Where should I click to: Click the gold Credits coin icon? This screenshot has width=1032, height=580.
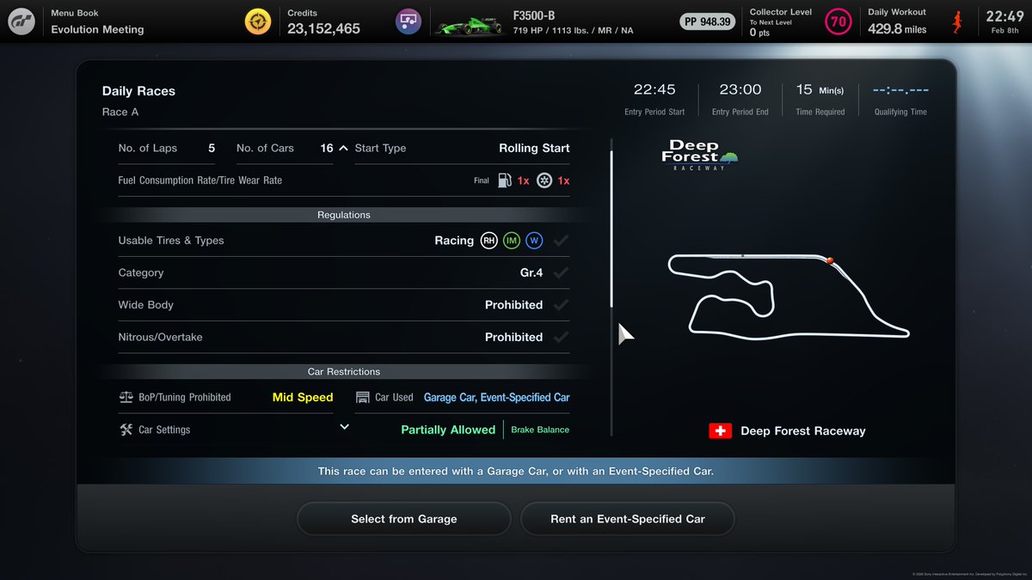(x=257, y=21)
